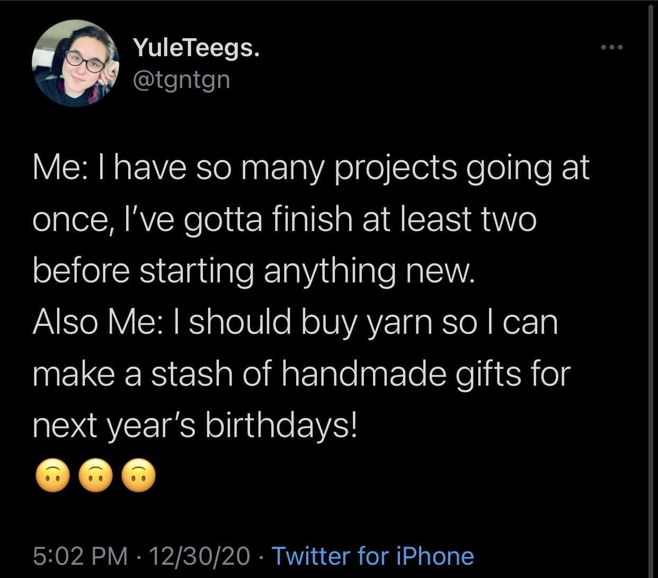Image resolution: width=658 pixels, height=578 pixels.
Task: Click the 5:02 PM timestamp
Action: 79,556
